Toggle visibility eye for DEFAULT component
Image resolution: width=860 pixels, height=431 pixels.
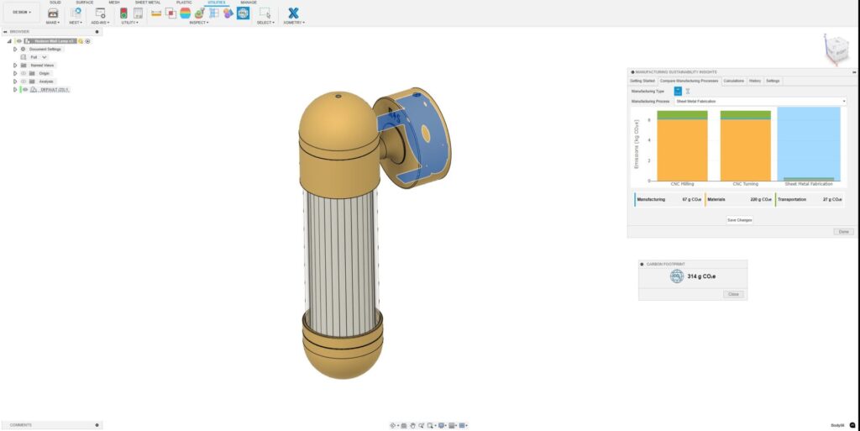[24, 89]
